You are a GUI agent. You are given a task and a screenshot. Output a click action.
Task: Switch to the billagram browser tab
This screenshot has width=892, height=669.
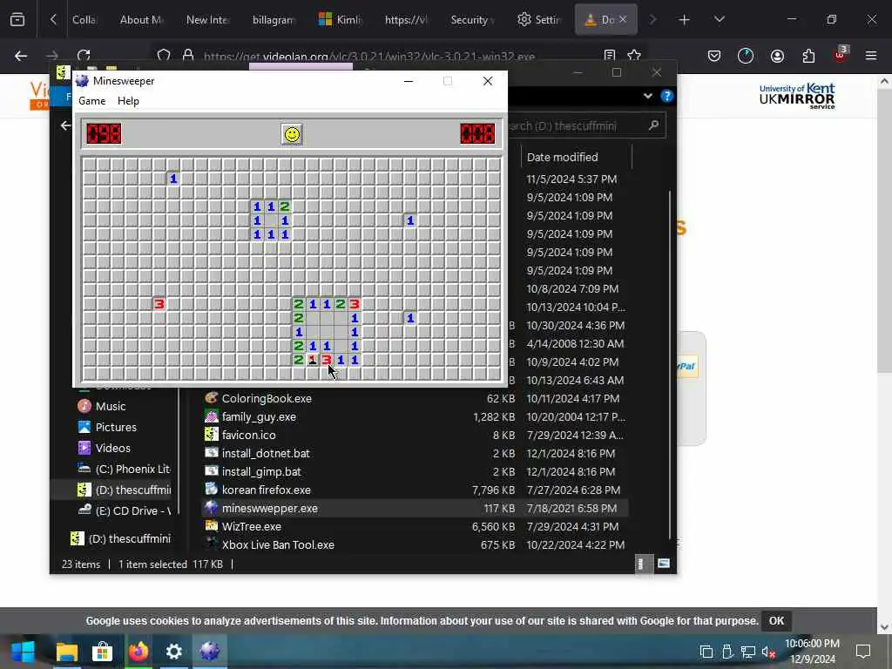273,20
